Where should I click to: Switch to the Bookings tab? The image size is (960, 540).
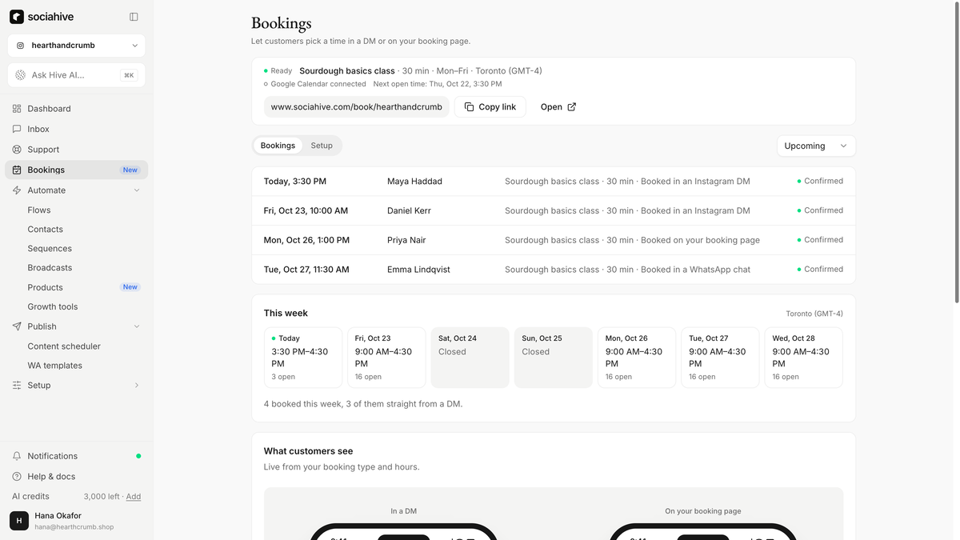point(278,146)
